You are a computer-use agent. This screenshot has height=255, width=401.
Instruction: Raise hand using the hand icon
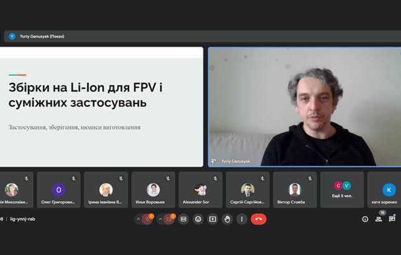click(227, 219)
